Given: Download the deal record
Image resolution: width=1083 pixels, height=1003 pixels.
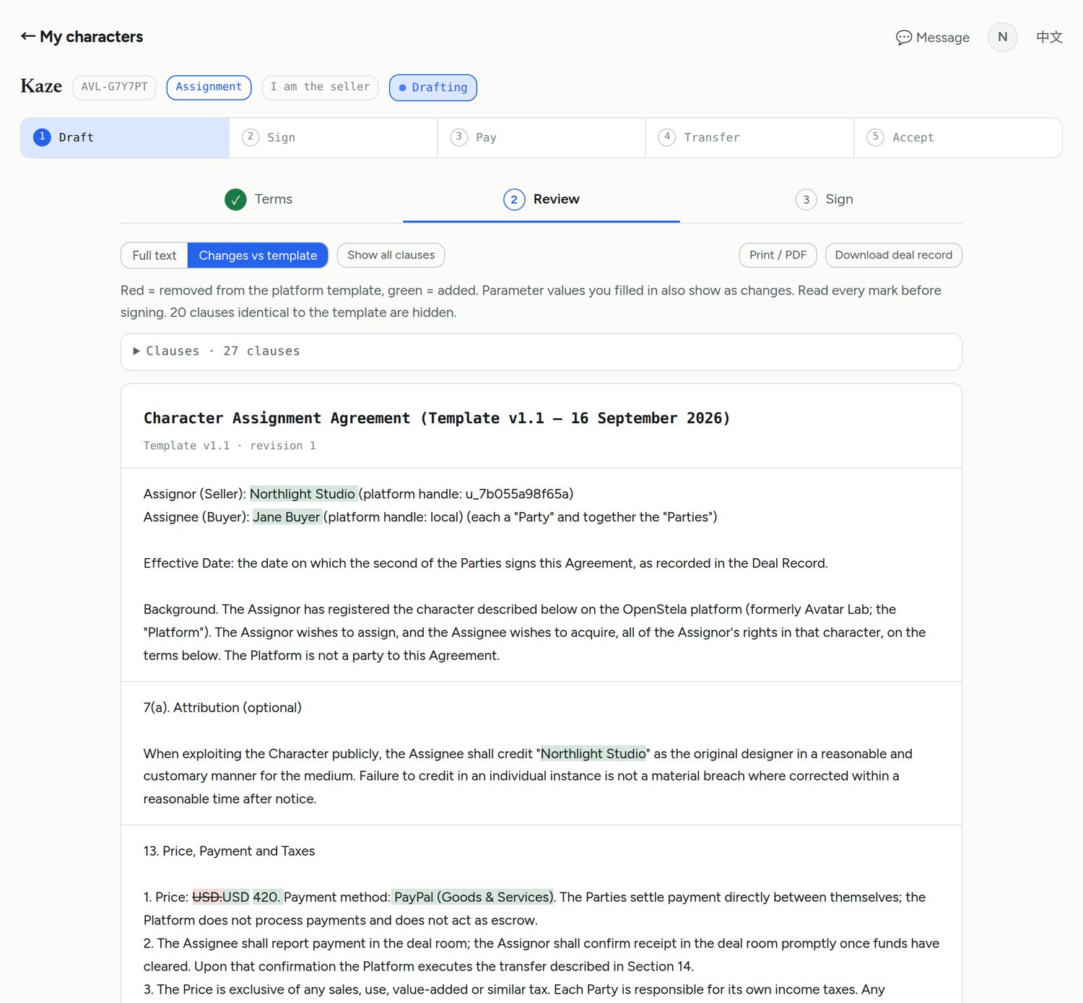Looking at the screenshot, I should click(x=893, y=255).
